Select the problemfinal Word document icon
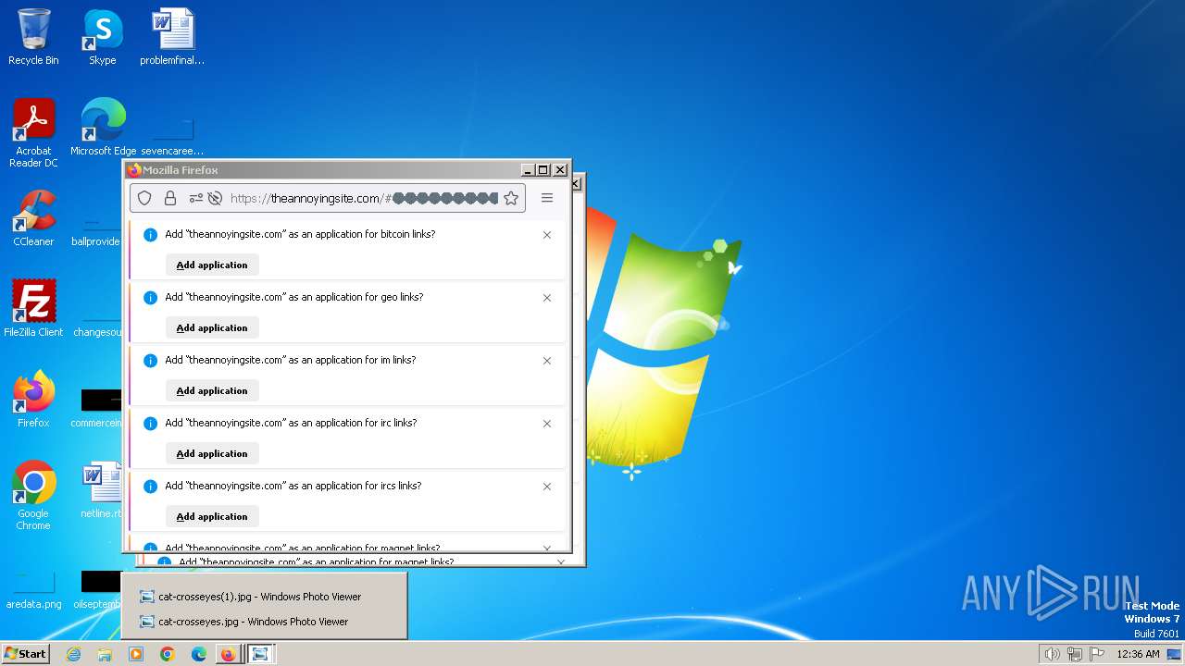 click(x=172, y=37)
